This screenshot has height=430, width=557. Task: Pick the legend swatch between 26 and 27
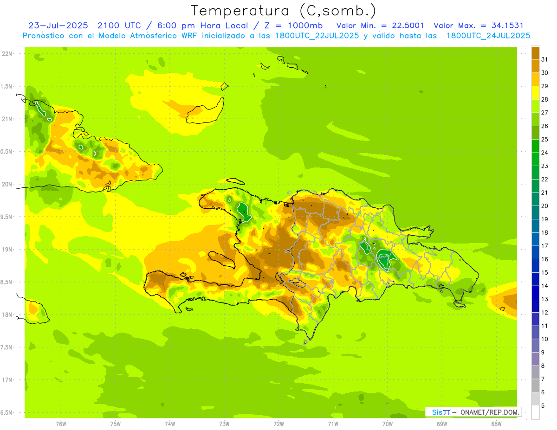535,119
